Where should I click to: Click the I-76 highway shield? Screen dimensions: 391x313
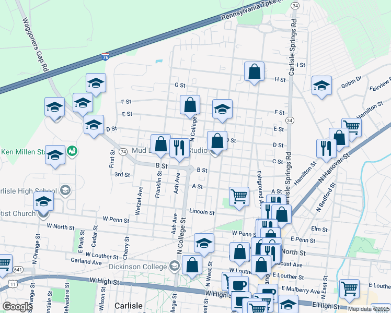pyautogui.click(x=106, y=57)
